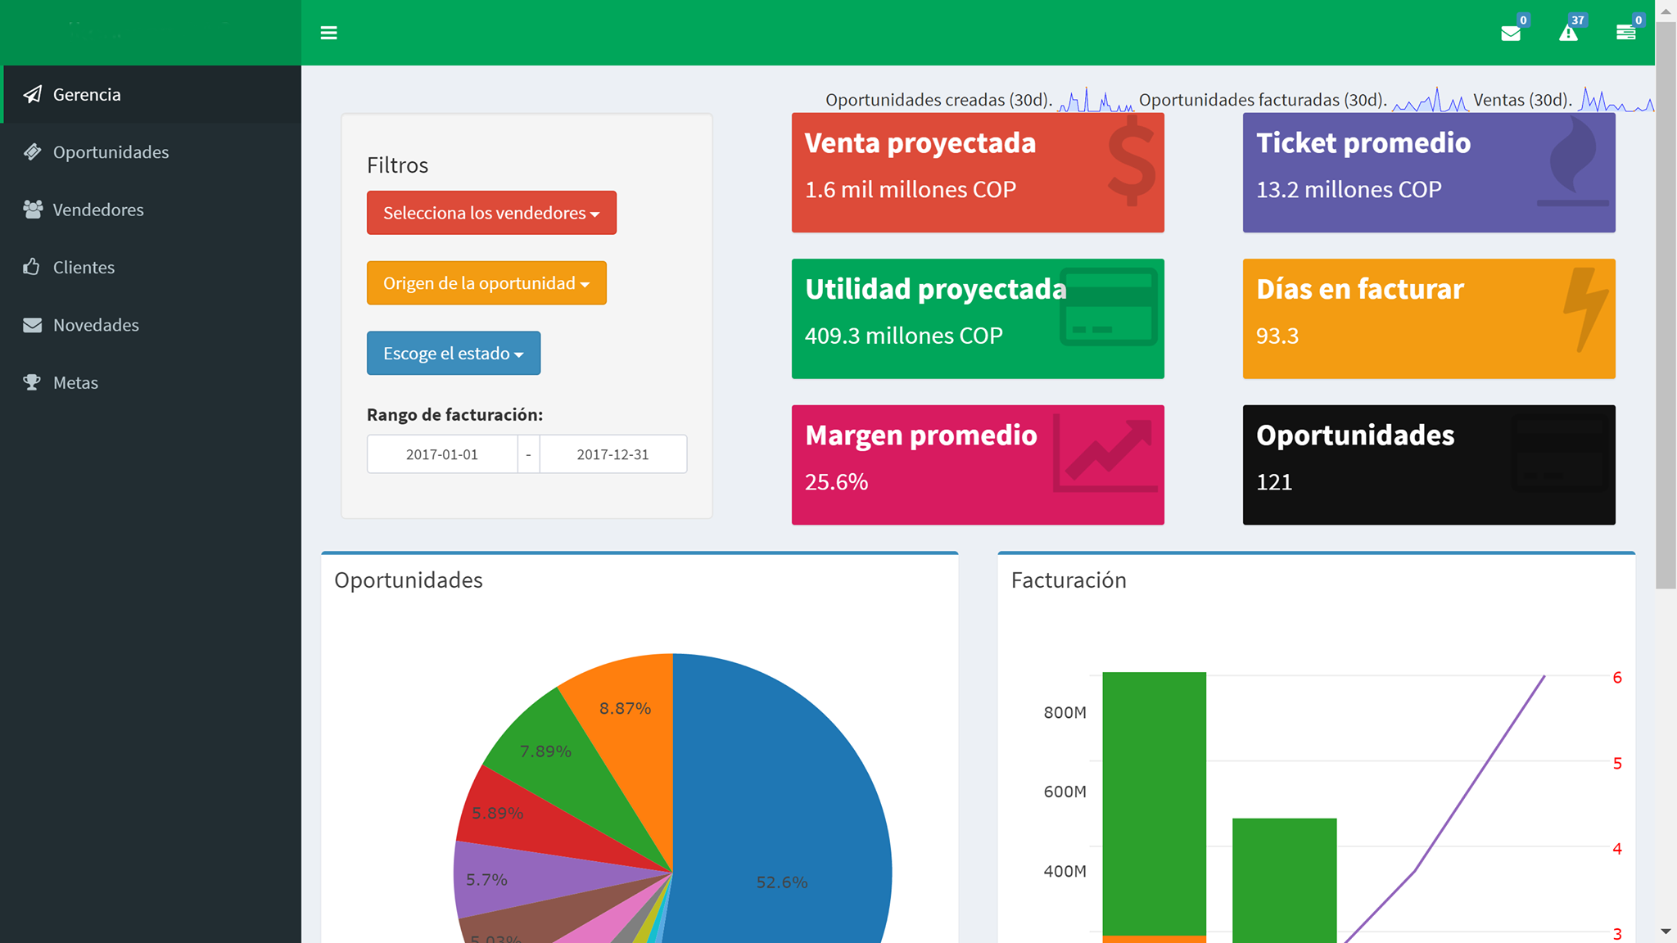Click the start date field showing 2017-01-01

tap(441, 453)
